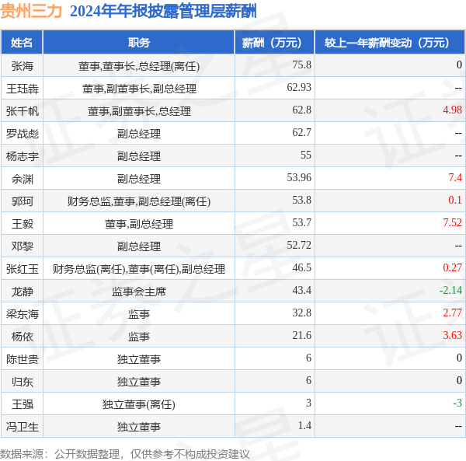The image size is (466, 461).
Task: Select the name 王毅
Action: [23, 224]
